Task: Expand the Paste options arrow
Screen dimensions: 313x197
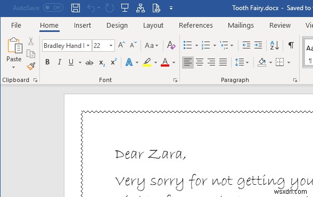Action: pyautogui.click(x=14, y=67)
